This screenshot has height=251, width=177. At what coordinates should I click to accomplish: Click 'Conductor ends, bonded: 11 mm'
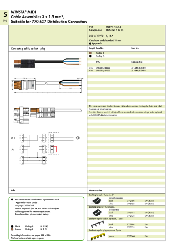[x=105, y=40]
